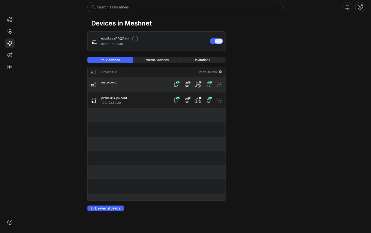The height and width of the screenshot is (233, 371).
Task: Click the pvenclik-alps.nord device name
Action: (114, 98)
